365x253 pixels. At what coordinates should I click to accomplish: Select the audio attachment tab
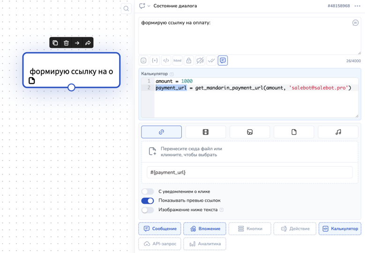338,132
